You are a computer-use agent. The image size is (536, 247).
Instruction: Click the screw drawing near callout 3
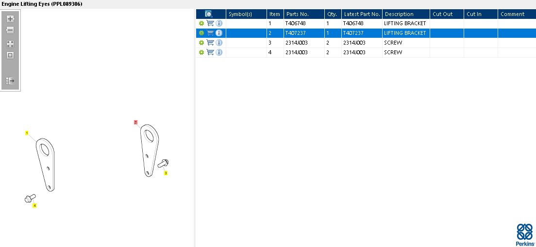coord(163,163)
